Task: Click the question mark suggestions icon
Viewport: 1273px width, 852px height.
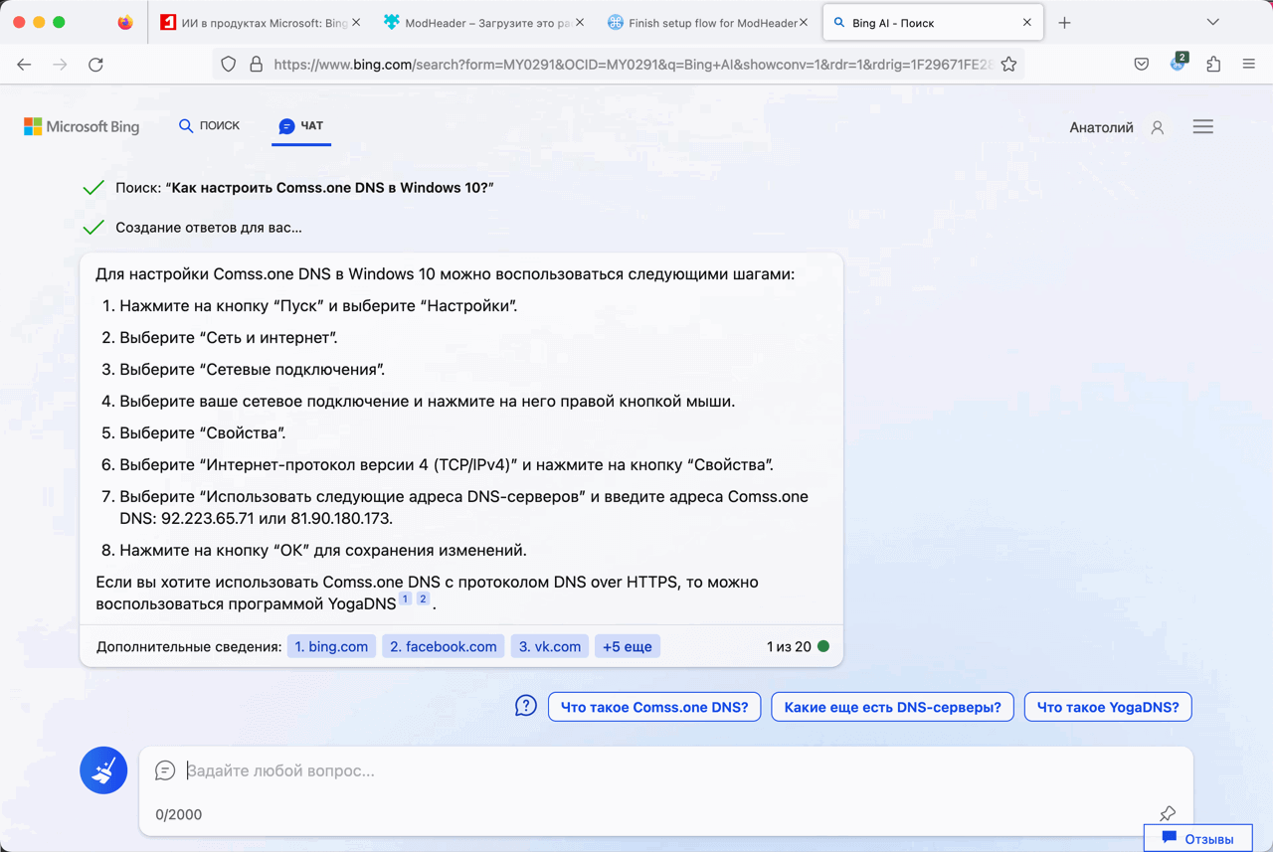Action: click(526, 706)
